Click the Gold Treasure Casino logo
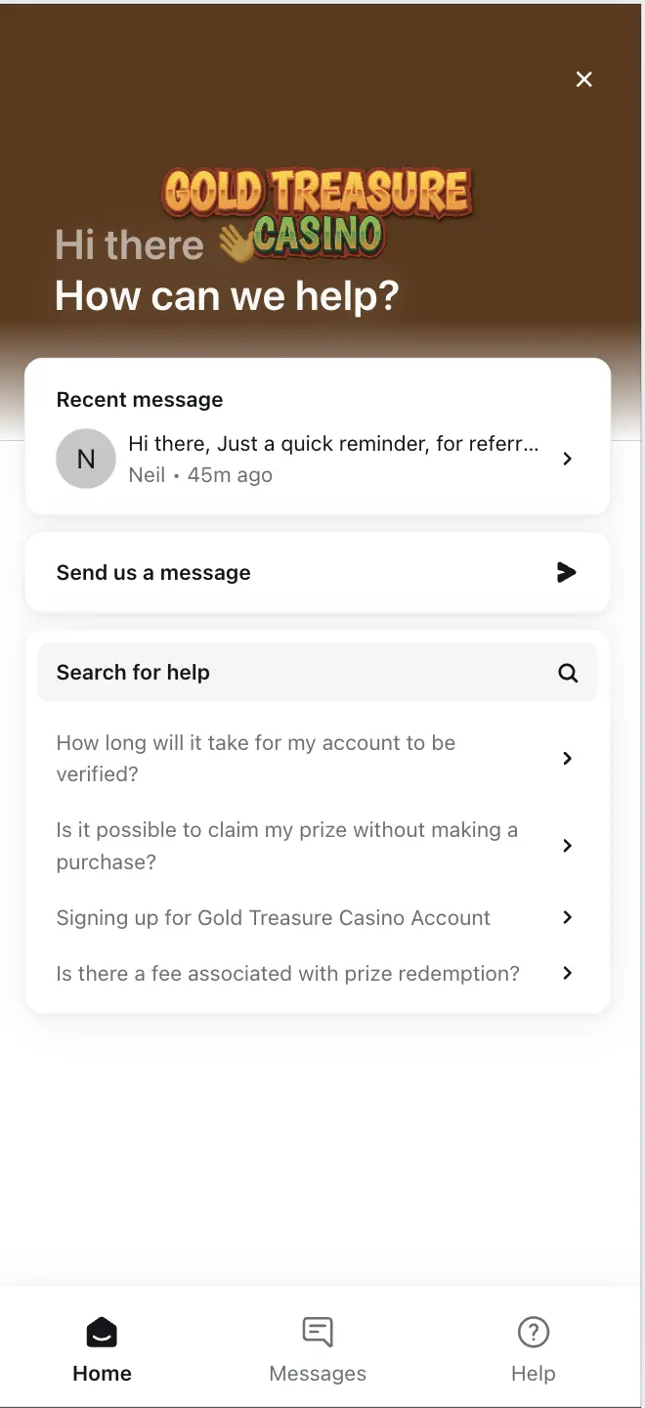The image size is (645, 1408). (317, 209)
